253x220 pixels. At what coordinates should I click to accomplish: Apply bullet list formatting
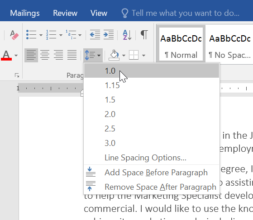pyautogui.click(x=31, y=35)
